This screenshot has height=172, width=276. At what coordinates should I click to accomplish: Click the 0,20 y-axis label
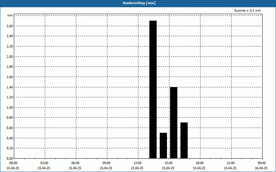10,148
